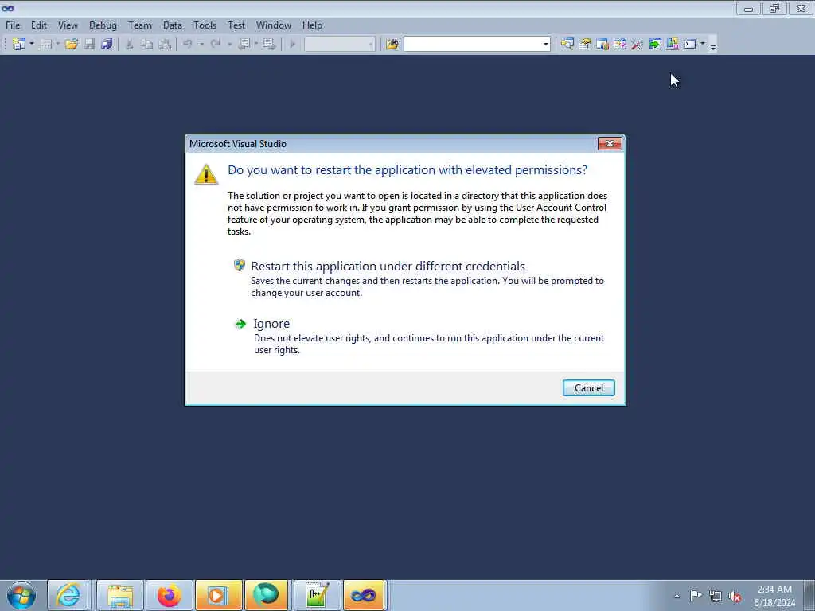Click the taskbar clock showing 2:34 AM

tap(774, 596)
